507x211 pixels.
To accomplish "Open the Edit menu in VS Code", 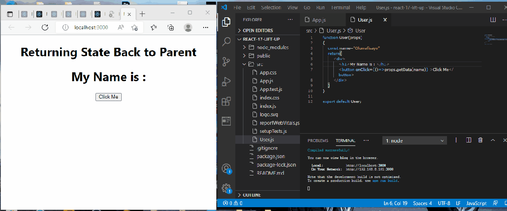I will tap(251, 8).
